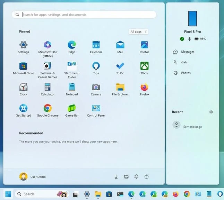The image size is (224, 200).
Task: Open Notepad from the taskbar
Action: pos(209,194)
